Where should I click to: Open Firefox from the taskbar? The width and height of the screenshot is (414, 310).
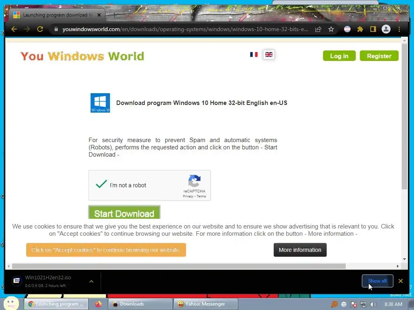click(98, 304)
